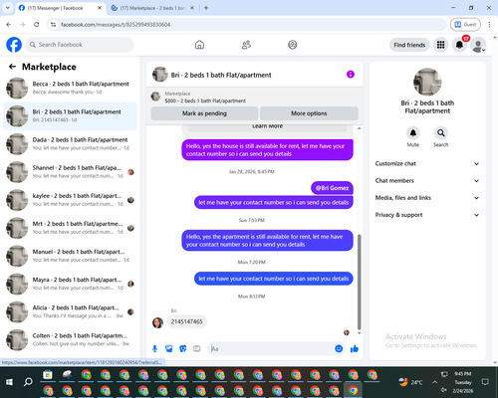498x398 pixels.
Task: Open Microsoft Store from the taskbar
Action: pos(48,375)
